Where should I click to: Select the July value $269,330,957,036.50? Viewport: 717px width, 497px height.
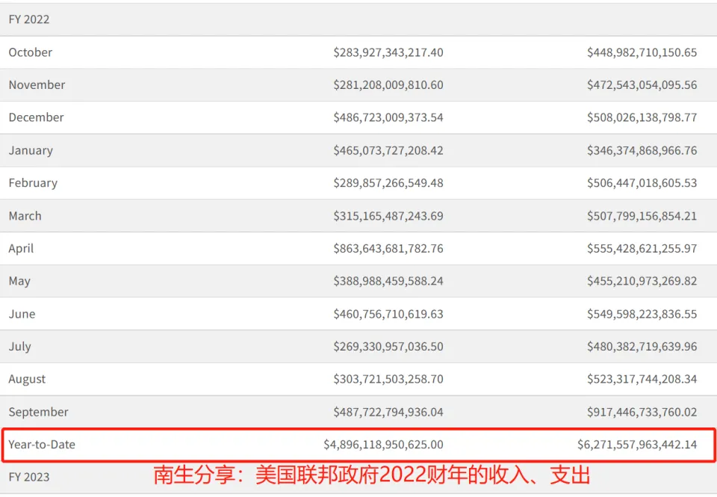pos(388,347)
